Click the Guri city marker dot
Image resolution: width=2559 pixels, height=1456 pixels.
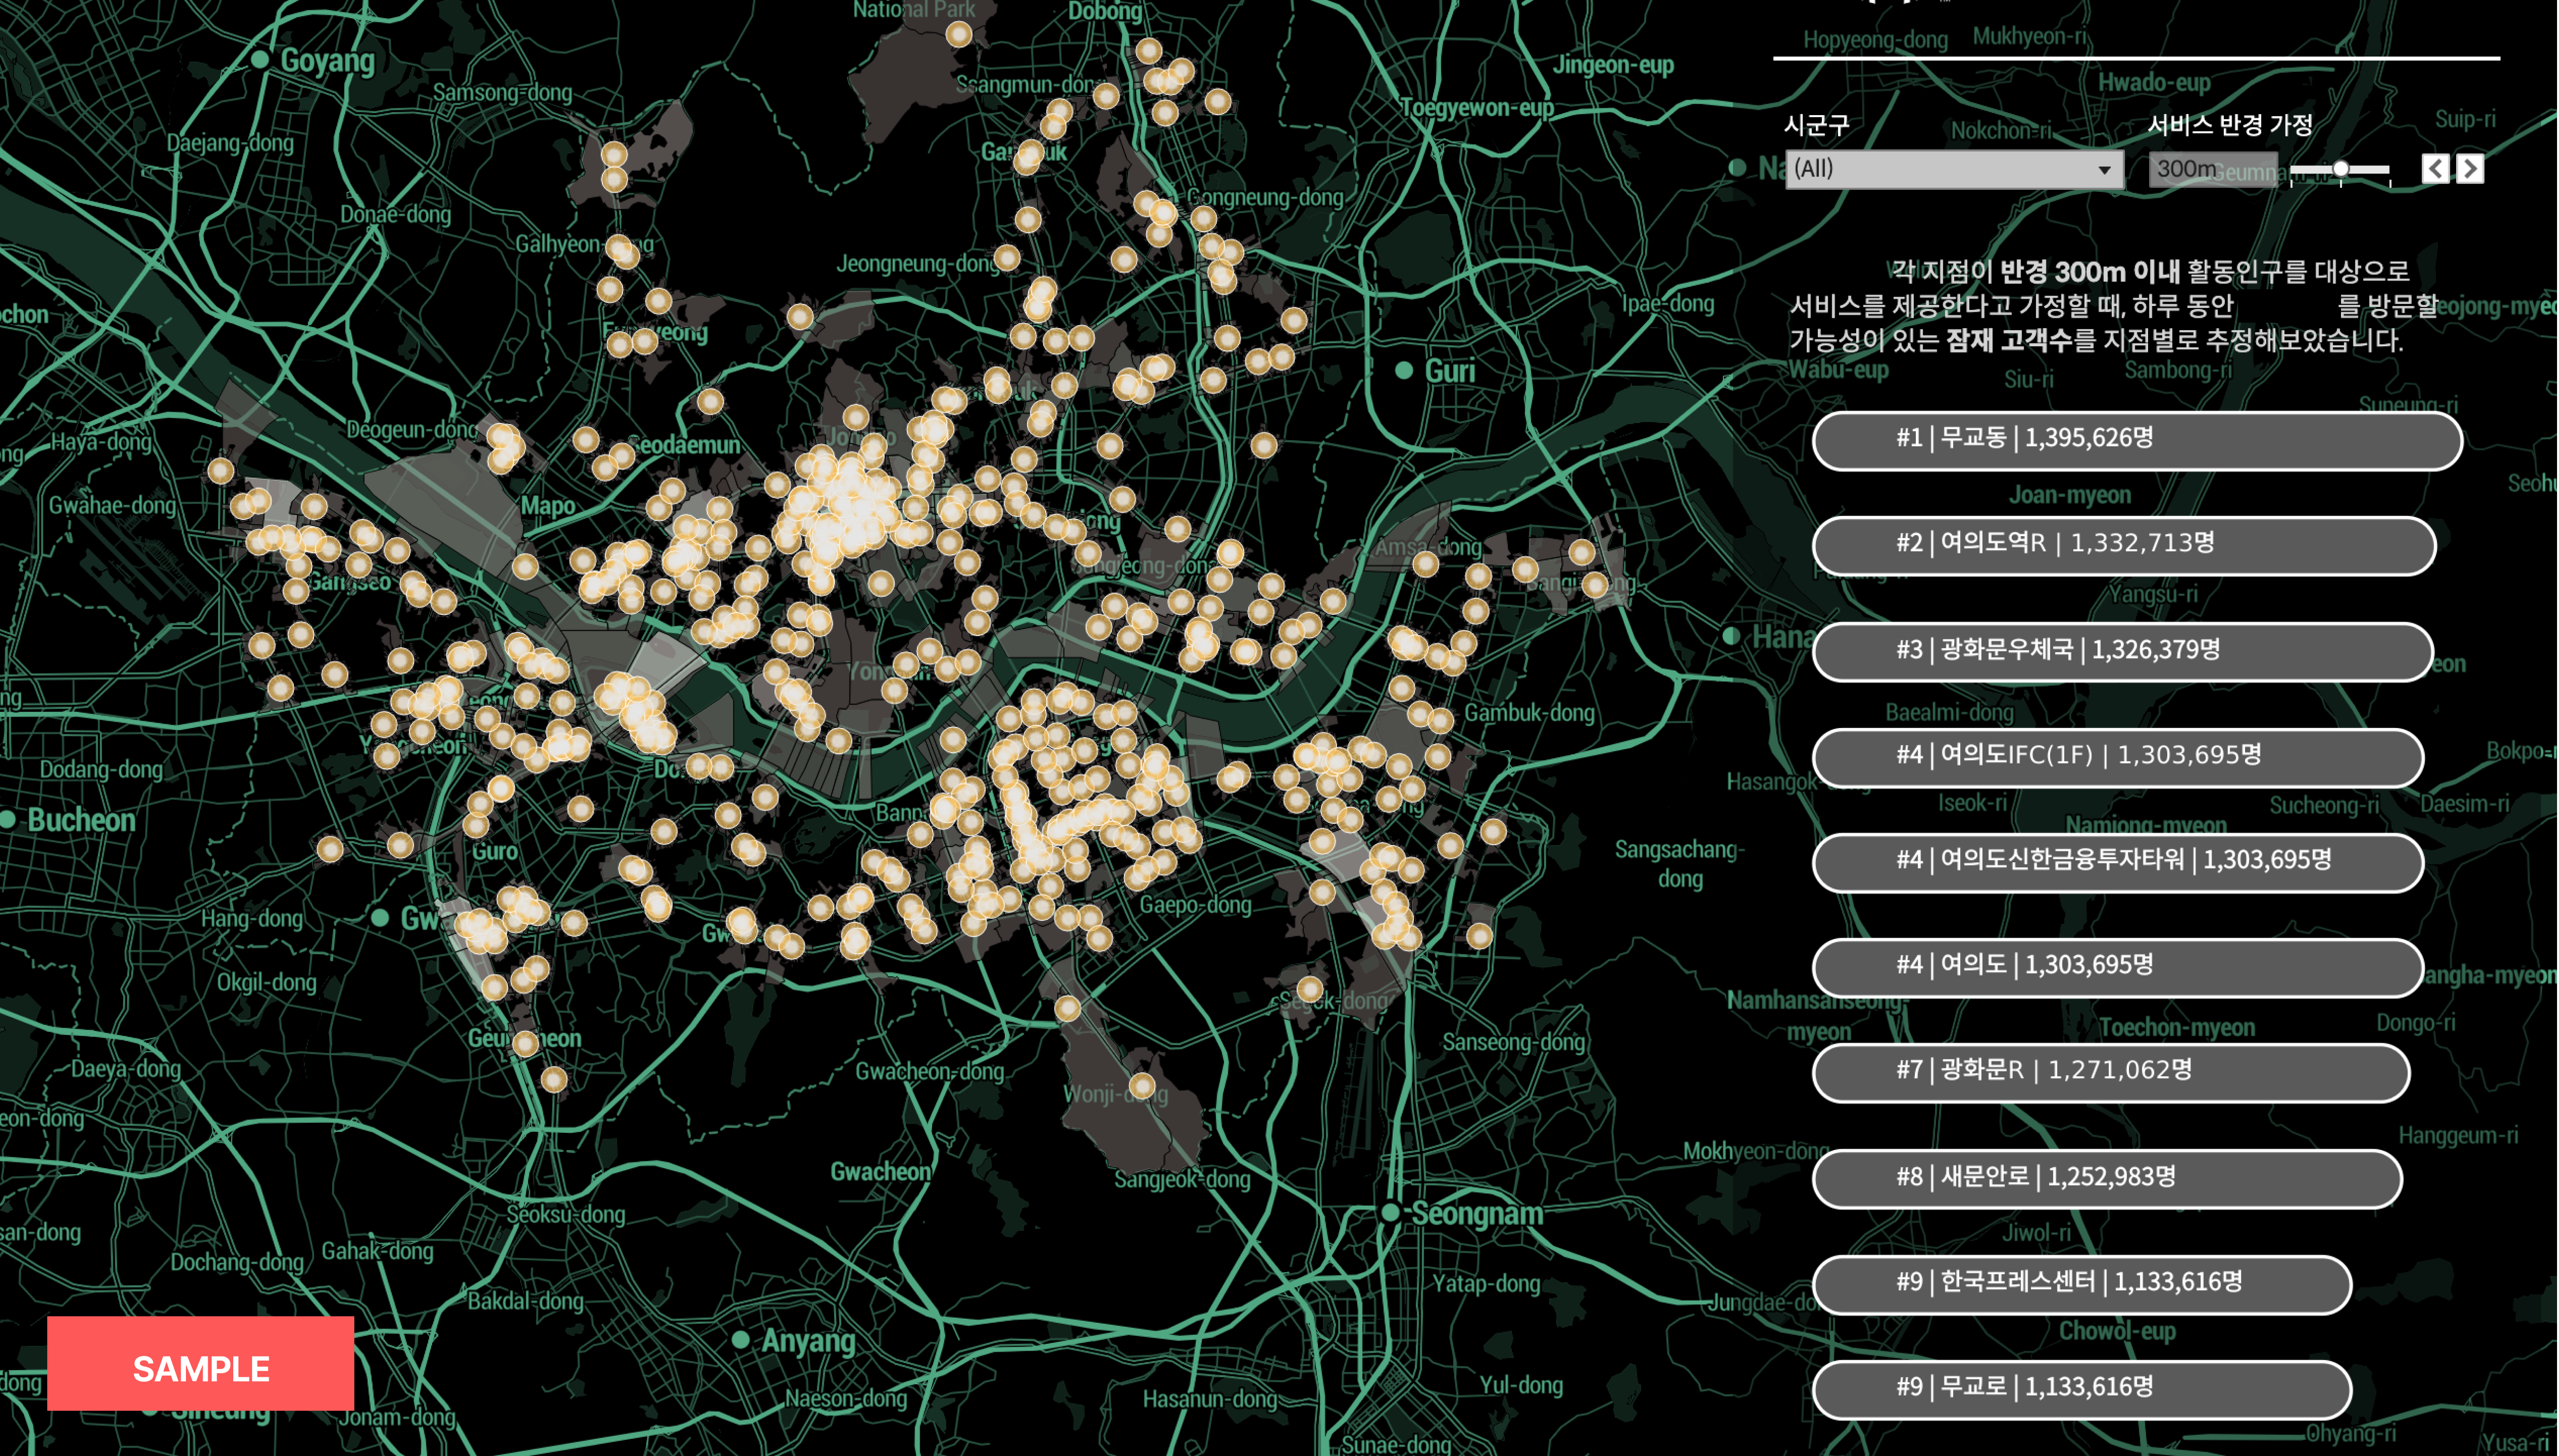(1404, 371)
